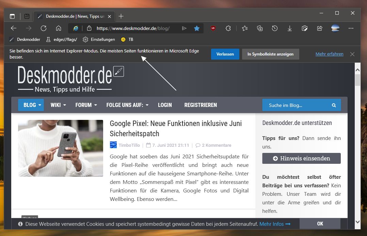Open a new tab with the plus button
This screenshot has height=236, width=367.
(x=121, y=16)
